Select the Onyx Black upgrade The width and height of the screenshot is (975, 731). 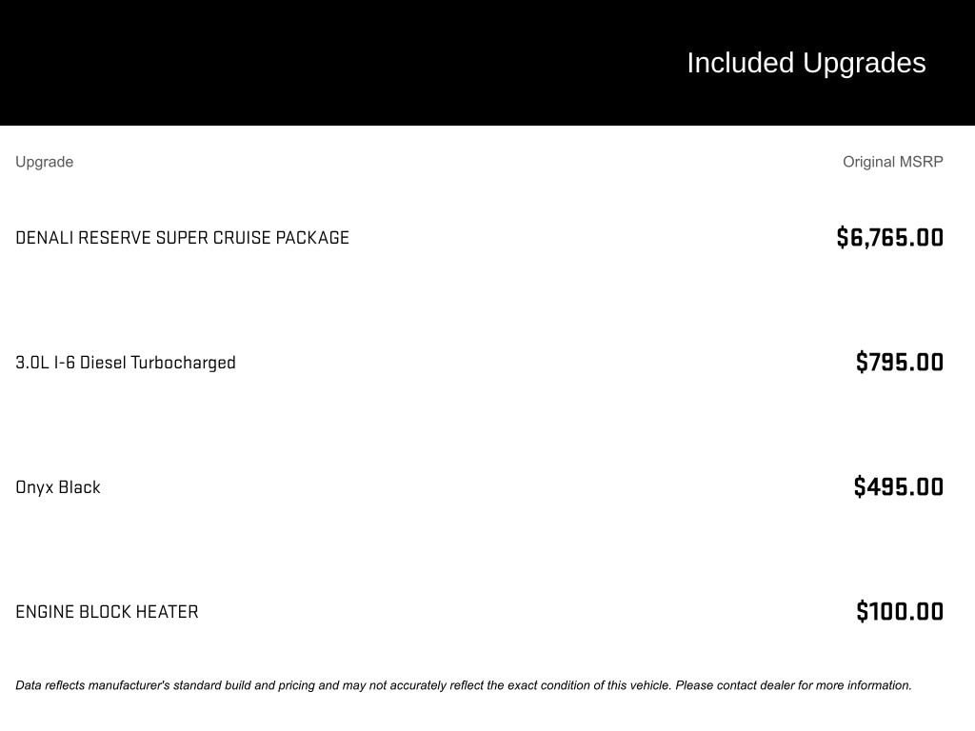coord(57,487)
